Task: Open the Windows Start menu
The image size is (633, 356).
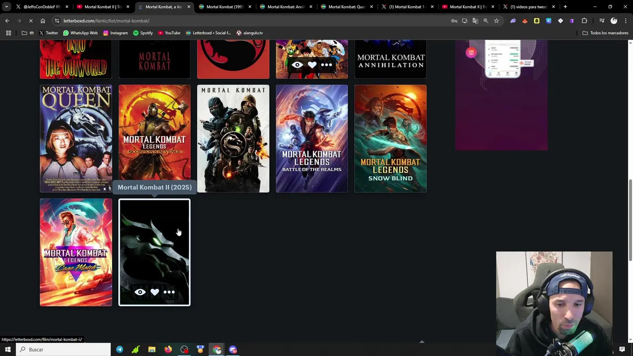Action: (7, 350)
